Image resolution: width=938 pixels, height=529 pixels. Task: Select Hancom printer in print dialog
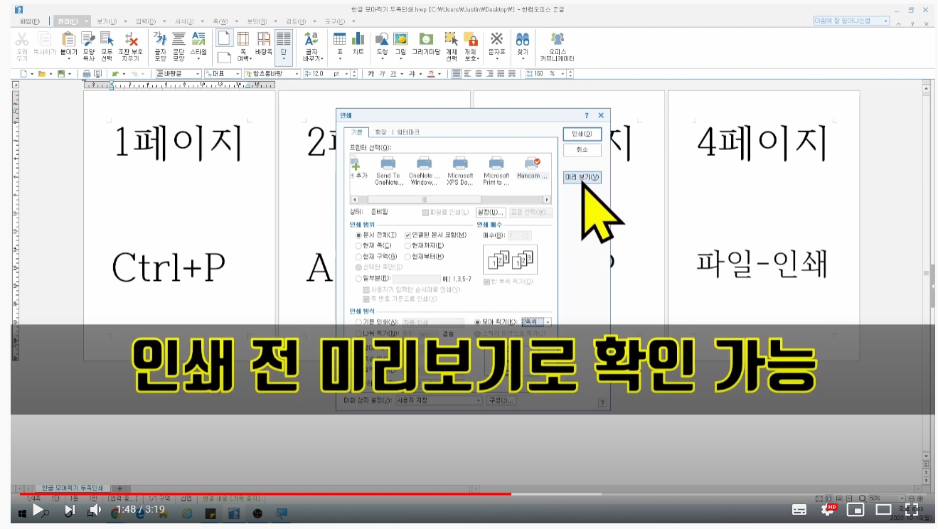click(x=533, y=168)
